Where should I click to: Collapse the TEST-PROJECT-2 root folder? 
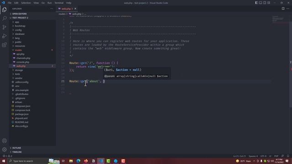click(32, 18)
